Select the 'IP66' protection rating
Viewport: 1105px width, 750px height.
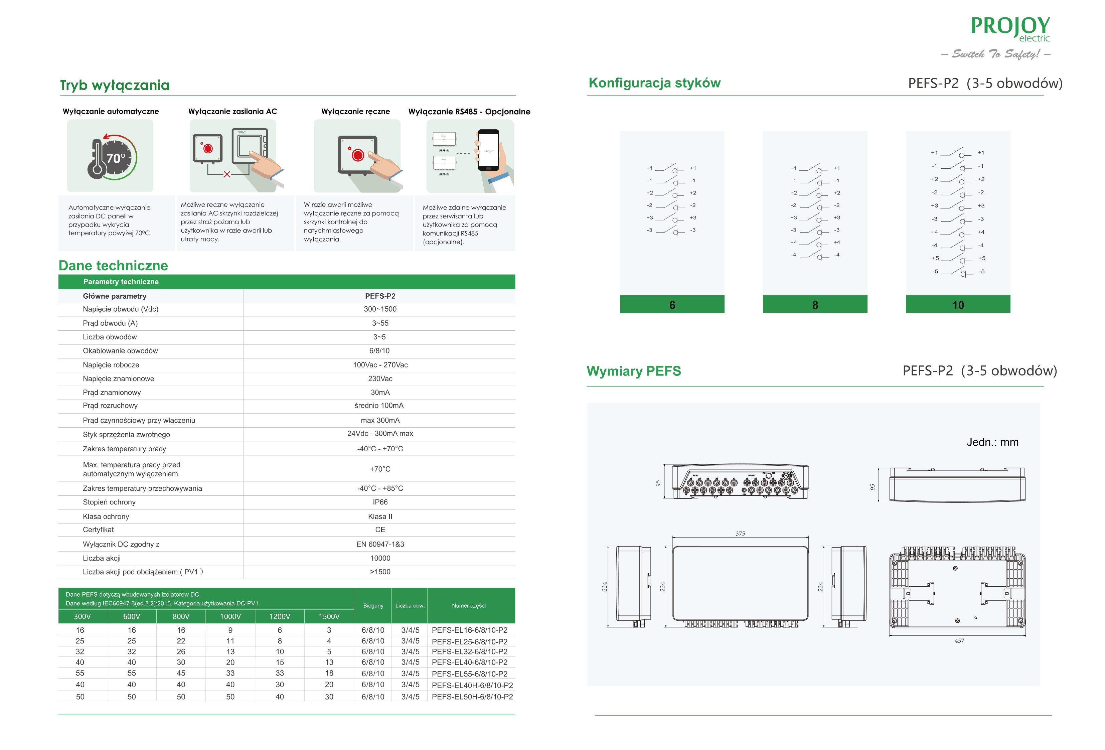(380, 502)
